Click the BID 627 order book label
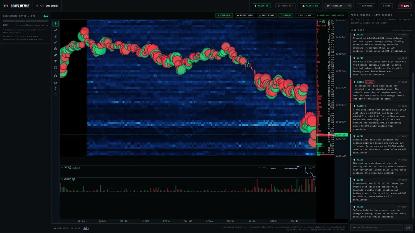 [x=321, y=153]
